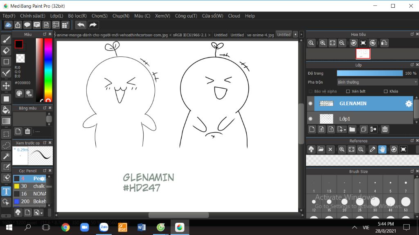The width and height of the screenshot is (419, 235).
Task: Click the vertical canvas scrollbar
Action: click(301, 123)
